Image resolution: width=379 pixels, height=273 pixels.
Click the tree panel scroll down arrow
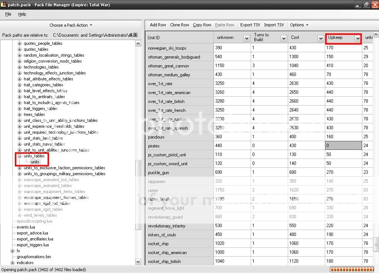click(138, 262)
